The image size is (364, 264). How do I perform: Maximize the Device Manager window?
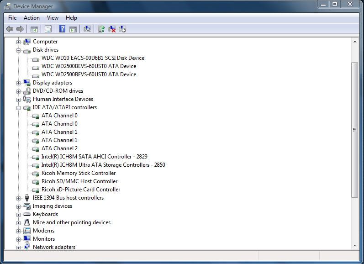[x=334, y=4]
